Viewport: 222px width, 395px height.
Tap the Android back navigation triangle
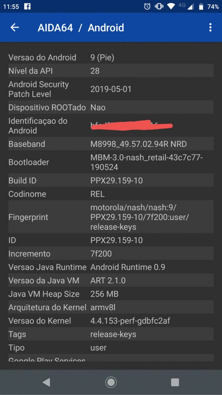point(46,382)
